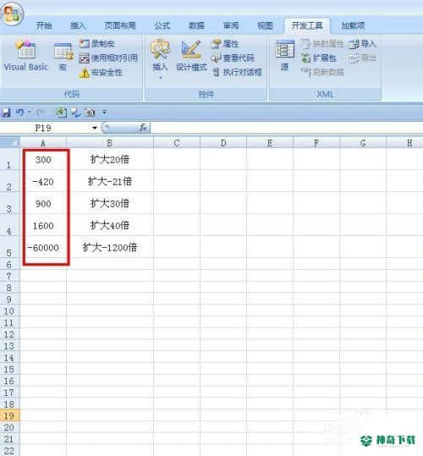
Task: Click the XML Import (导入) button
Action: click(x=362, y=44)
